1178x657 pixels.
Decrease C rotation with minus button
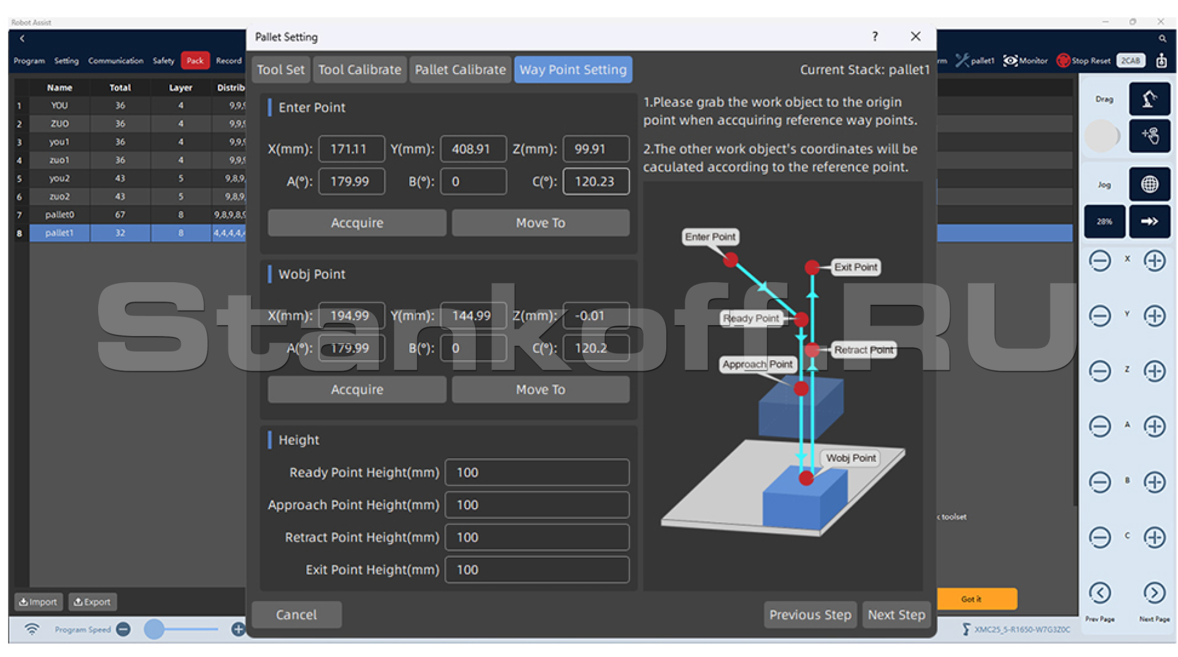pyautogui.click(x=1099, y=537)
